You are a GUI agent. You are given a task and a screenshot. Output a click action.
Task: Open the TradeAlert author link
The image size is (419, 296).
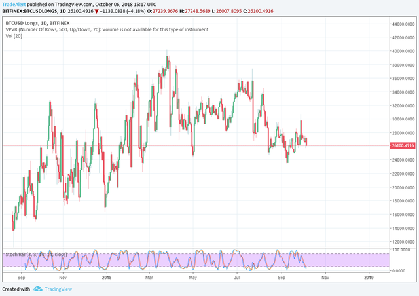(14, 5)
